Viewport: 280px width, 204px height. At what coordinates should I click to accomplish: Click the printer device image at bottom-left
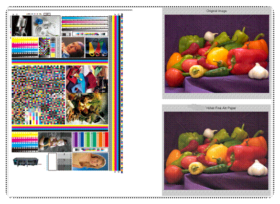point(26,161)
